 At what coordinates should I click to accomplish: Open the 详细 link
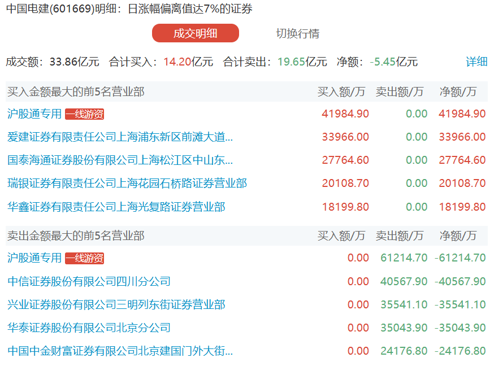point(476,62)
